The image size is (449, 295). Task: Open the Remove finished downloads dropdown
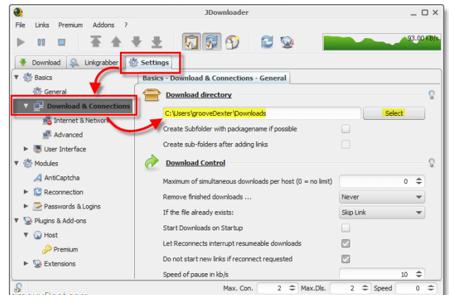pyautogui.click(x=382, y=197)
